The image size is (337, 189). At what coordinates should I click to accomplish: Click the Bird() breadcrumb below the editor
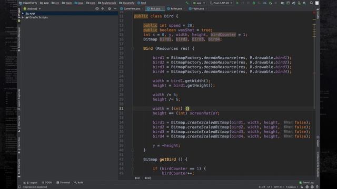(148, 178)
